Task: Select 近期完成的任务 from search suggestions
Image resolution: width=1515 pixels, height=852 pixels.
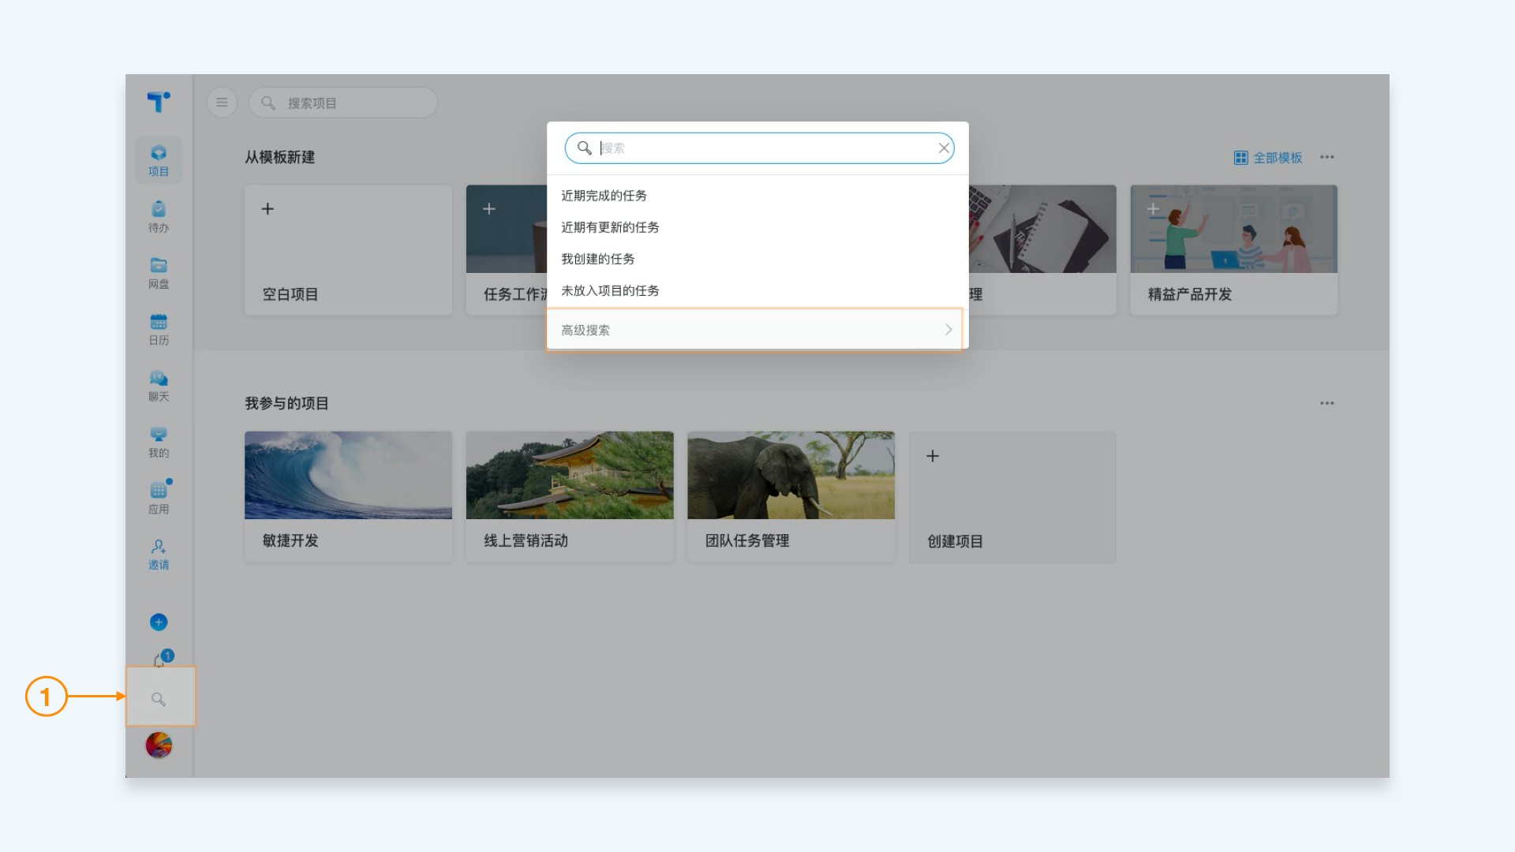Action: coord(604,196)
